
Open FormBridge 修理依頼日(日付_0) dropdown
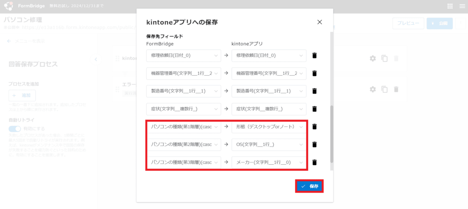click(x=183, y=55)
